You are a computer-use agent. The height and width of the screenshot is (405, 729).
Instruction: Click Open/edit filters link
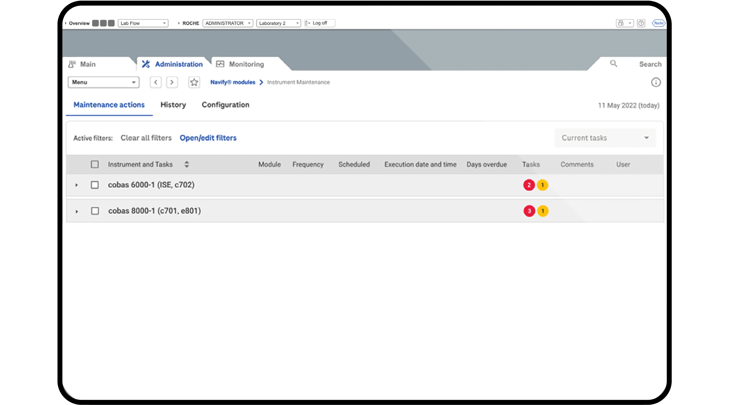[208, 138]
